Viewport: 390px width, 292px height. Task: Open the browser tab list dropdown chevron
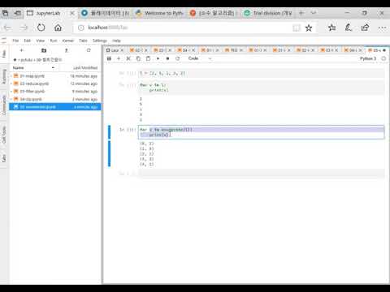click(x=314, y=13)
